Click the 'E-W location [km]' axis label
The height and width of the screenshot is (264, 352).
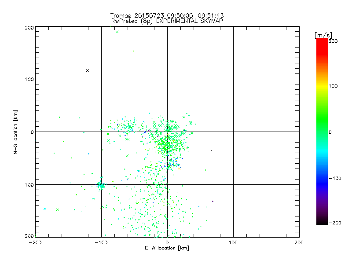click(x=167, y=248)
